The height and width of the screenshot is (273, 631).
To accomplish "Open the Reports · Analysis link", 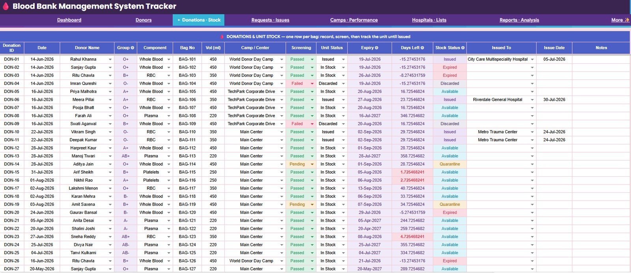I will tap(519, 20).
